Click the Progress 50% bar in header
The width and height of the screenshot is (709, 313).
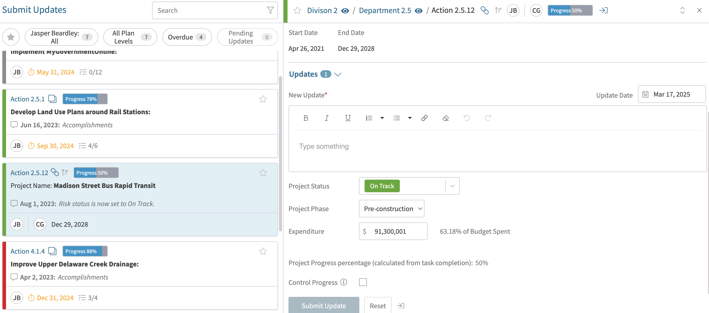(x=570, y=11)
